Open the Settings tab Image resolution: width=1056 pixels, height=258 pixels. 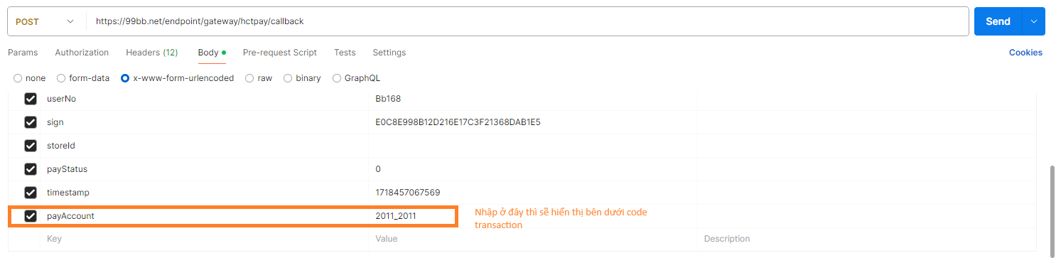pos(389,53)
